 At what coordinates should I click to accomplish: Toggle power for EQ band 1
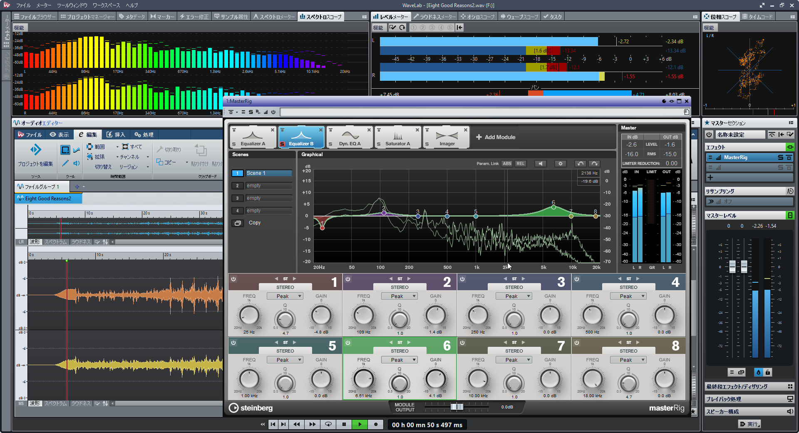pyautogui.click(x=233, y=279)
